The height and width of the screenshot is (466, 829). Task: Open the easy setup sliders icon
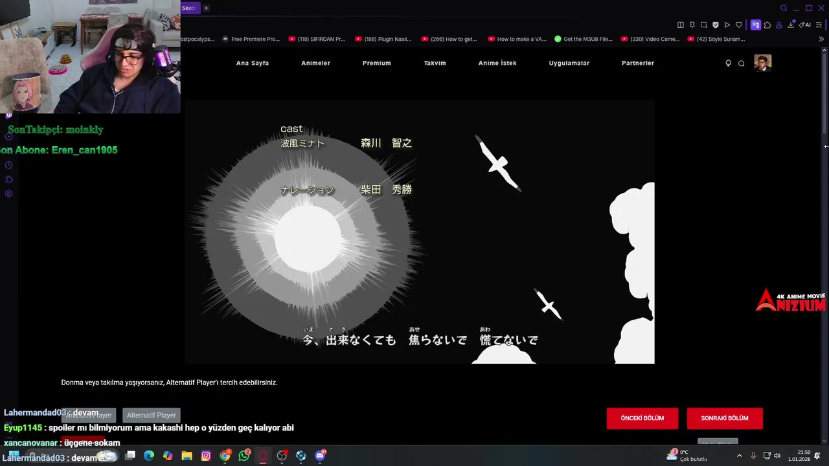pos(819,25)
